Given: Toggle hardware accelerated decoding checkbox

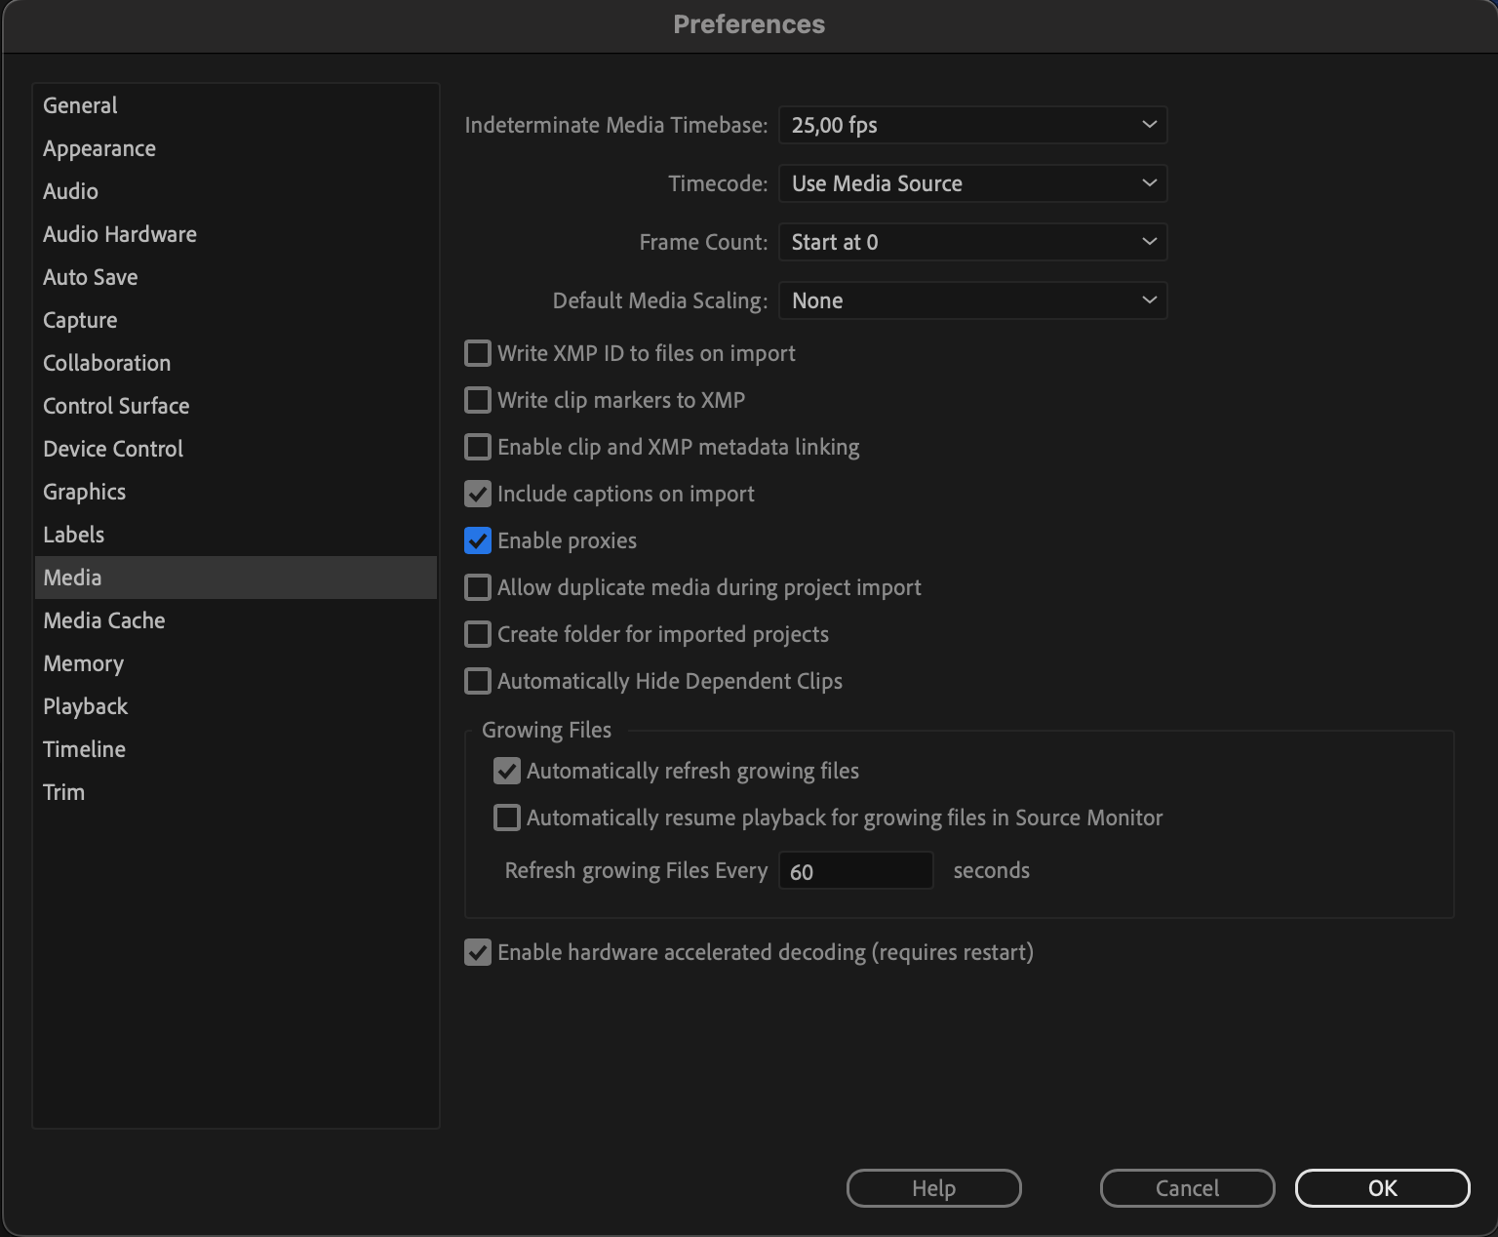Looking at the screenshot, I should (x=478, y=952).
